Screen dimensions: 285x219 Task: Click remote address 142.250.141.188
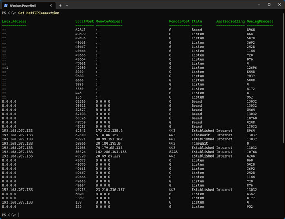click(111, 151)
